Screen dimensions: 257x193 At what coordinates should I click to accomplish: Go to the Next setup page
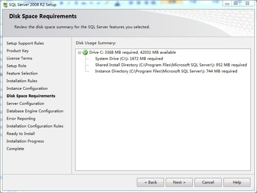click(179, 182)
